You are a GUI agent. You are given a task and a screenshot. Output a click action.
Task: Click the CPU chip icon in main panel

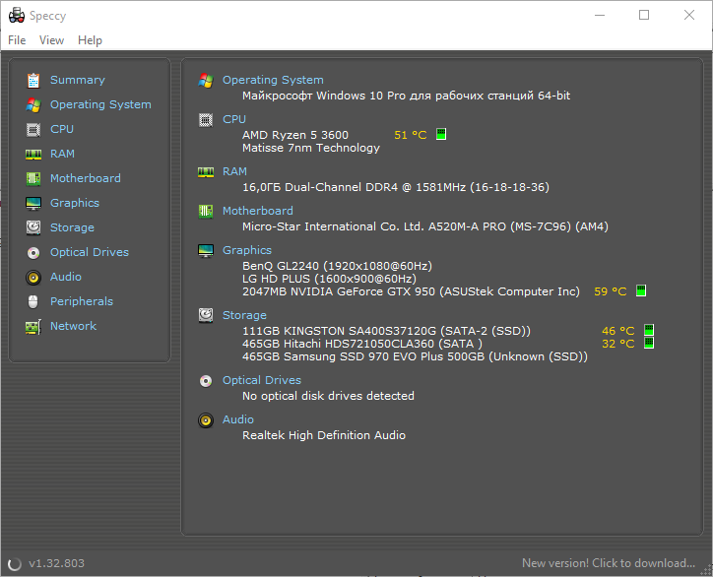tap(206, 120)
